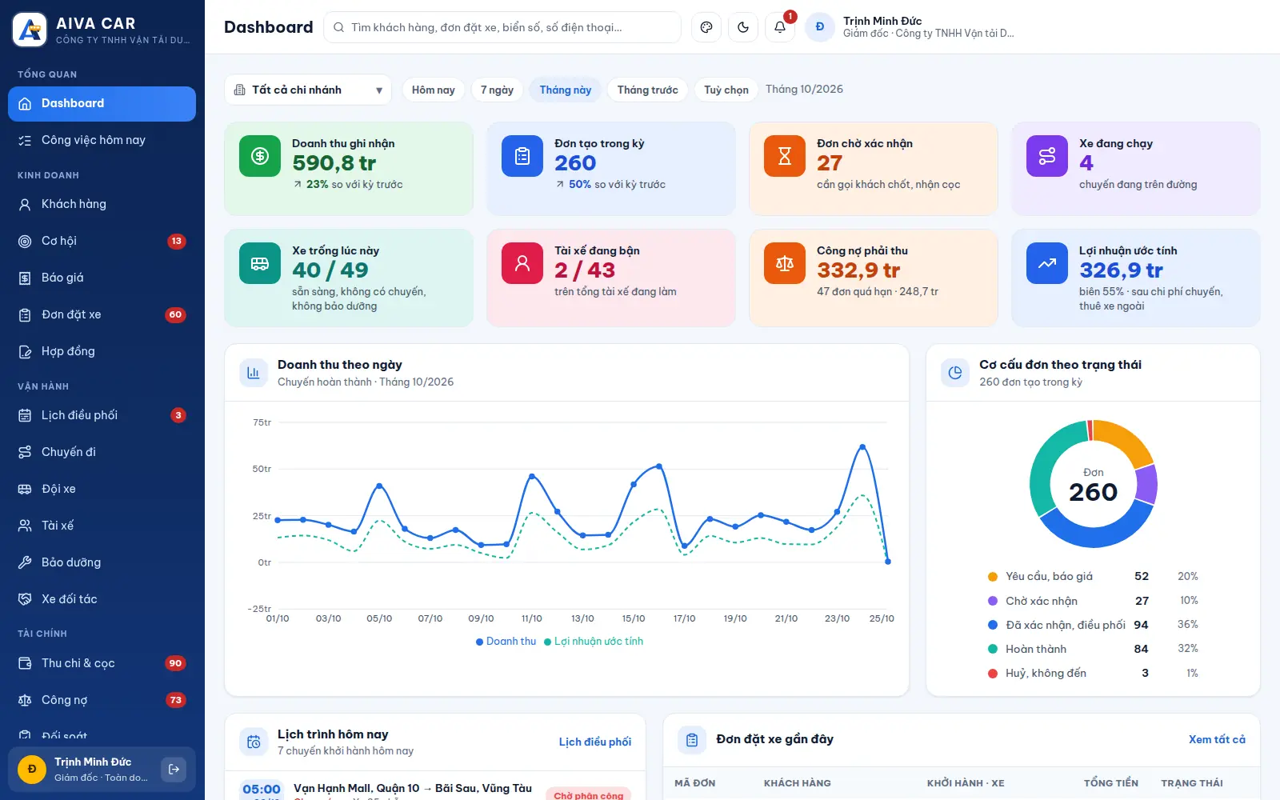Viewport: 1280px width, 800px height.
Task: Open notifications bell
Action: point(780,27)
